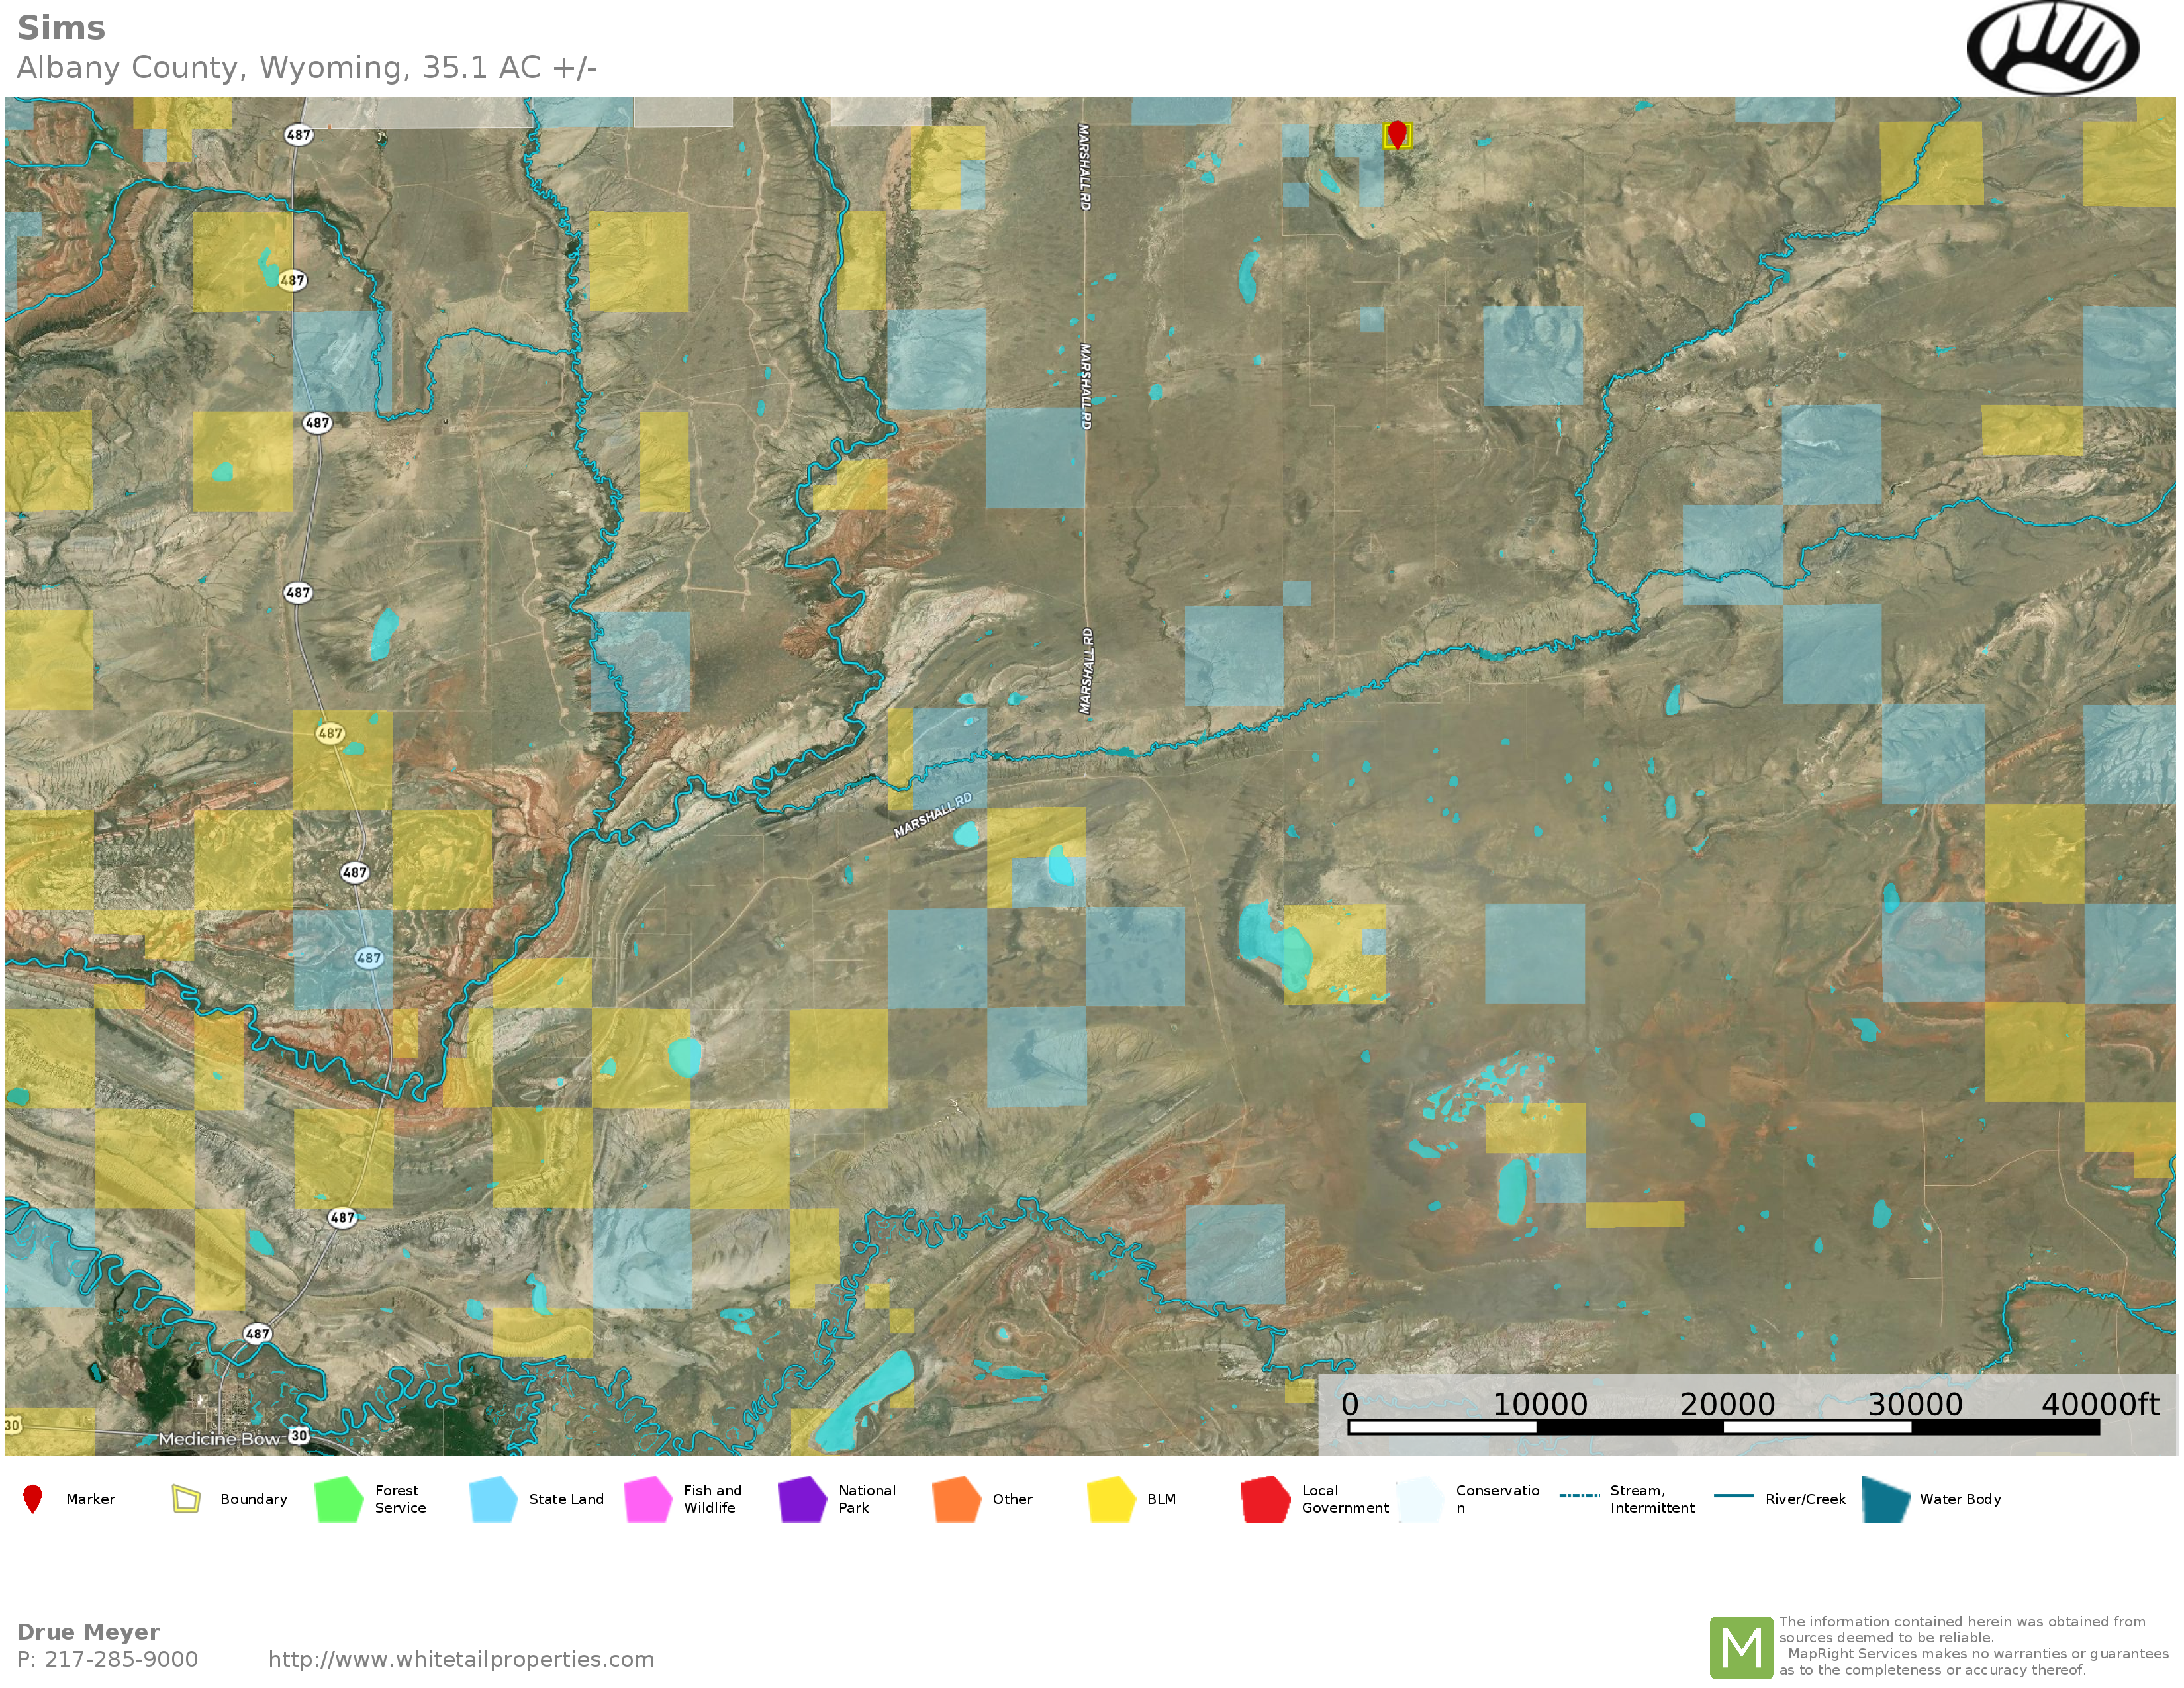Open the whitetailproperties.com website link
The height and width of the screenshot is (1688, 2184).
point(461,1659)
